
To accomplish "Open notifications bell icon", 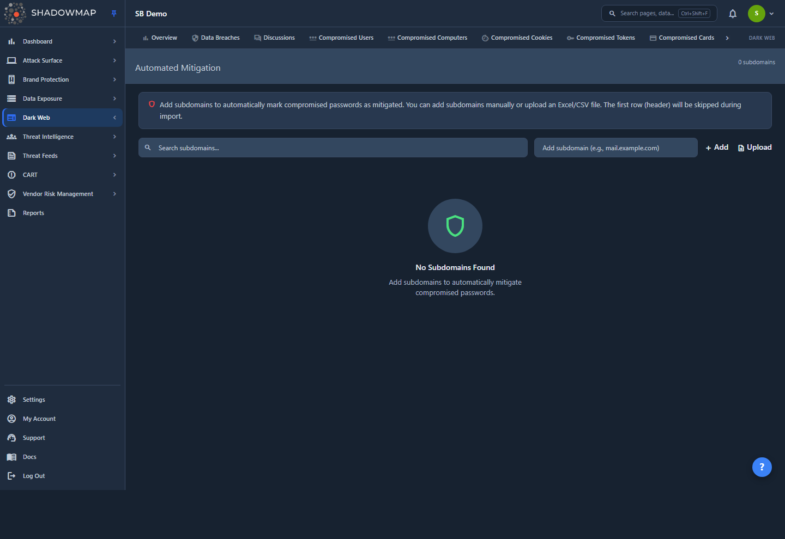I will click(733, 14).
